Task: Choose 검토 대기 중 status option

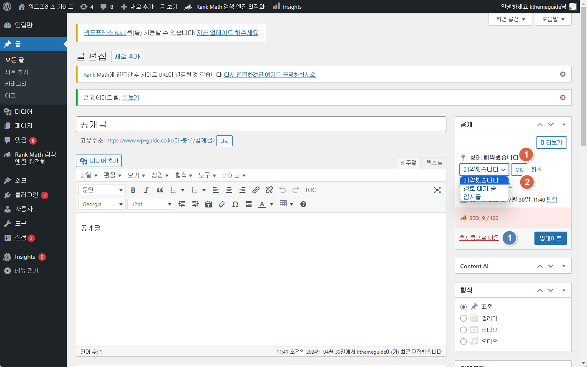Action: tap(484, 188)
